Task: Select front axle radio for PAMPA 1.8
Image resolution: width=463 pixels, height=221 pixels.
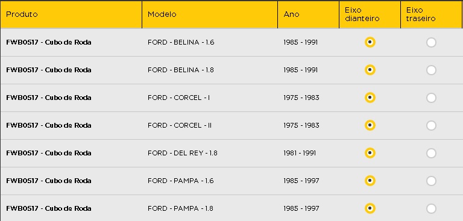Action: point(370,208)
